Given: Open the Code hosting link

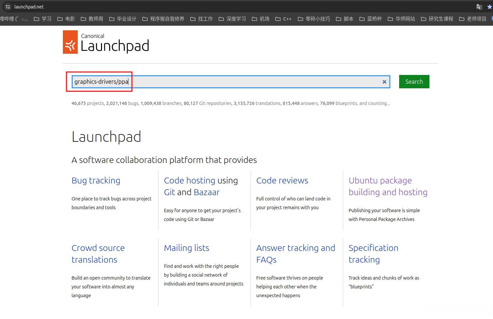Looking at the screenshot, I should [x=190, y=181].
